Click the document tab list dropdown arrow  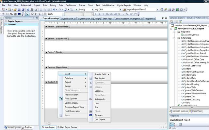point(163,18)
